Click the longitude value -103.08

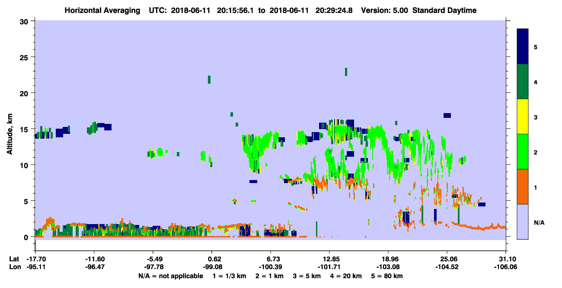(x=388, y=267)
